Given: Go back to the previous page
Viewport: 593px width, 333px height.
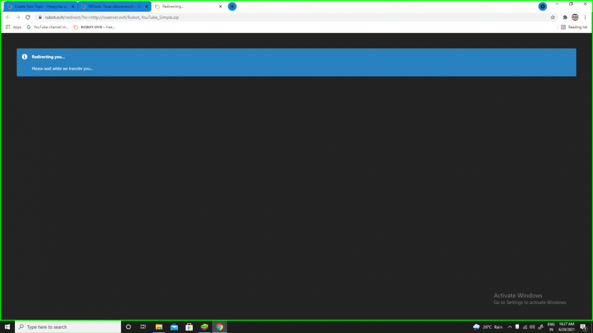Looking at the screenshot, I should (8, 17).
